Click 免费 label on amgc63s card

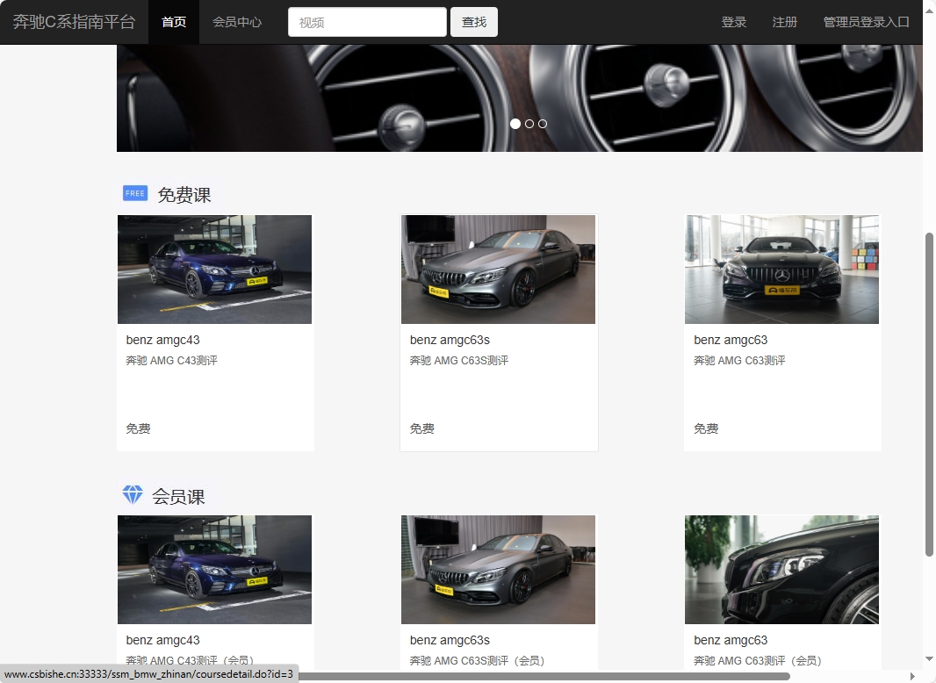coord(422,428)
